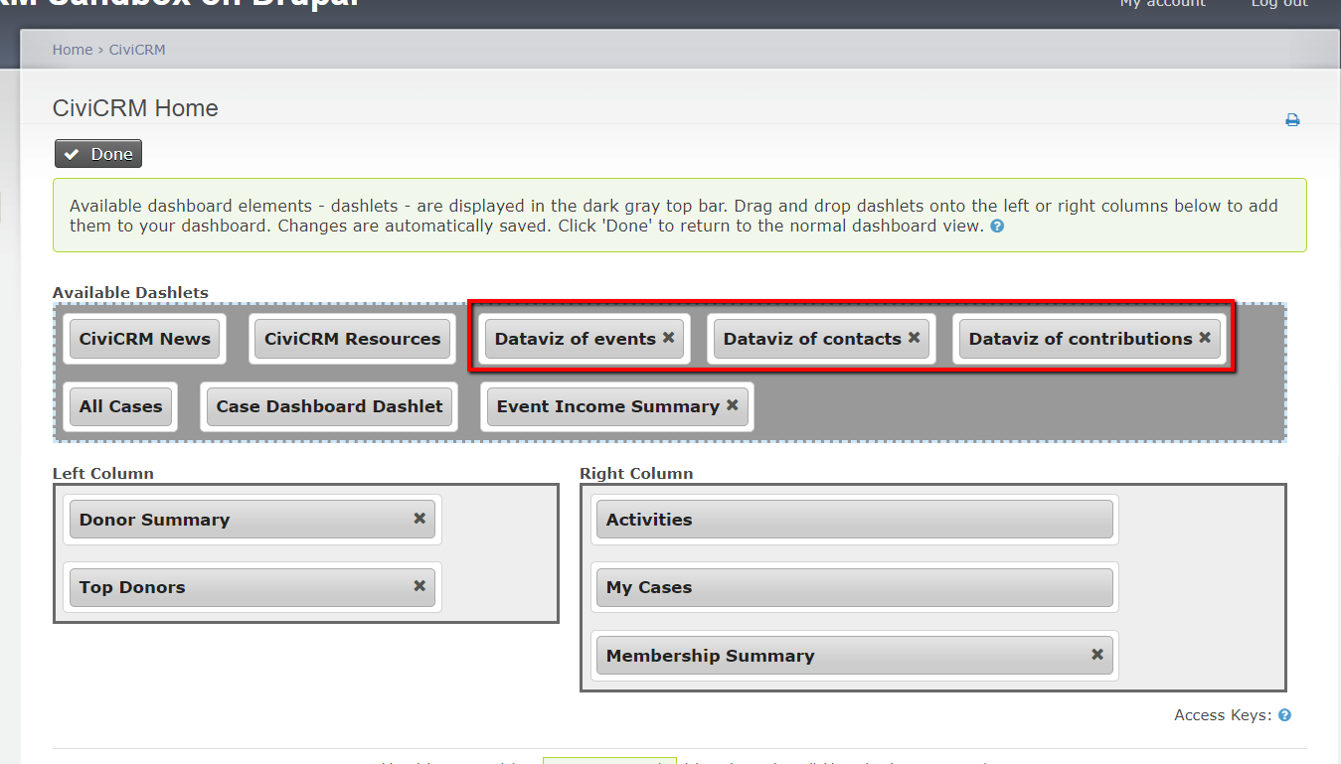The height and width of the screenshot is (764, 1341).
Task: Click the Available Dashlets heading
Action: (x=130, y=292)
